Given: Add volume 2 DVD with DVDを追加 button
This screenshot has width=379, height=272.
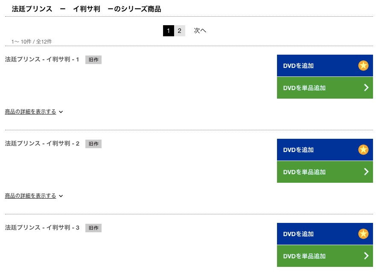Looking at the screenshot, I should (325, 149).
